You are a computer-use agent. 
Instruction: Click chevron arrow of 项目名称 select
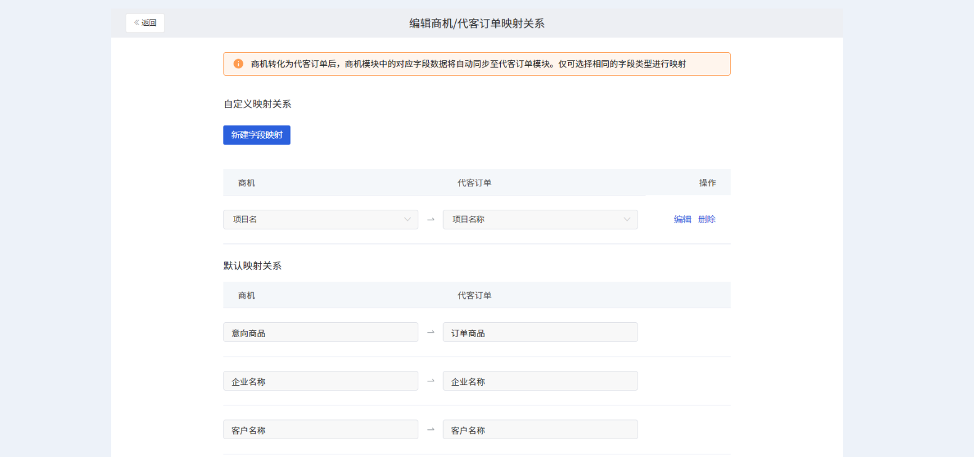[x=627, y=220]
